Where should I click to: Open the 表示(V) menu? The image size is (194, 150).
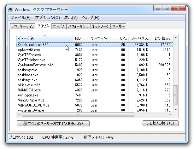71,18
